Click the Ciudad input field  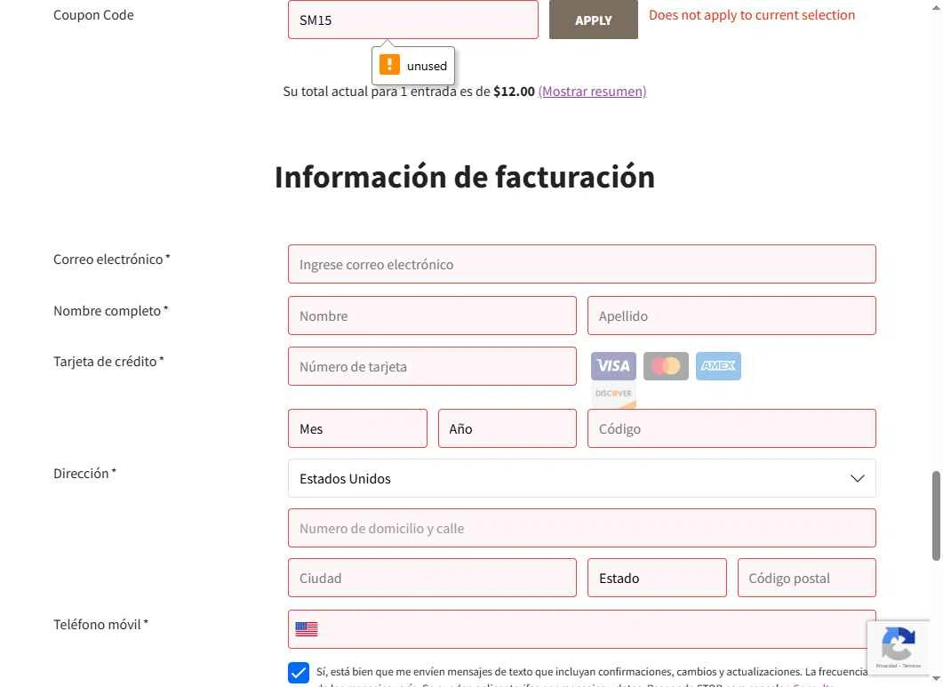coord(432,578)
